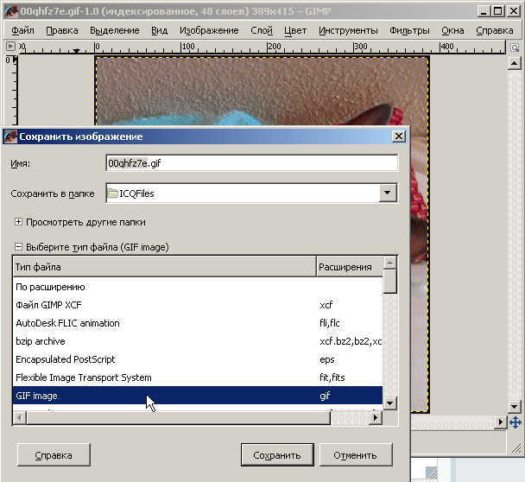Collapse the select file type section
Viewport: 525px width, 482px height.
(18, 247)
